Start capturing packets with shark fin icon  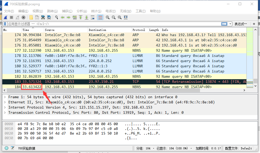[x=5, y=17]
